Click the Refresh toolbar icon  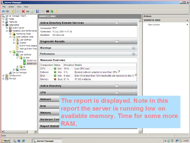click(32, 11)
